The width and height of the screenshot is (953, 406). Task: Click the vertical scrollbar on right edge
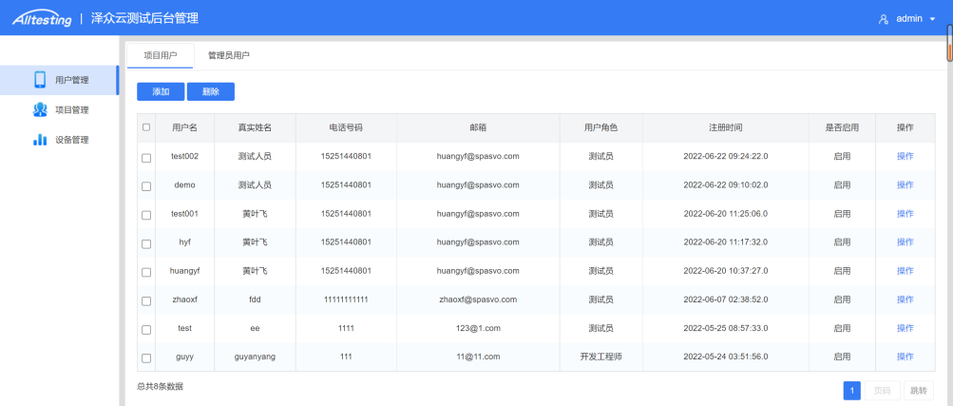pos(948,43)
